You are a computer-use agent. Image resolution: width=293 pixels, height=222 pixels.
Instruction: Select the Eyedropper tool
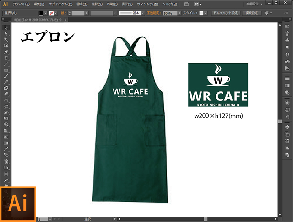coord(6,149)
